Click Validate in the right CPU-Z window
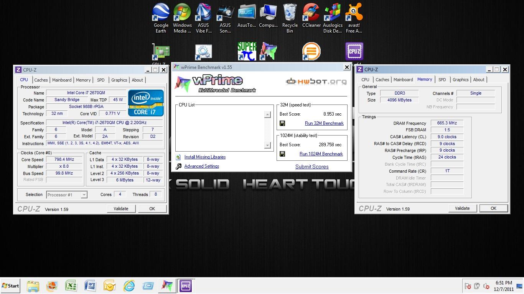This screenshot has width=524, height=294. [462, 208]
